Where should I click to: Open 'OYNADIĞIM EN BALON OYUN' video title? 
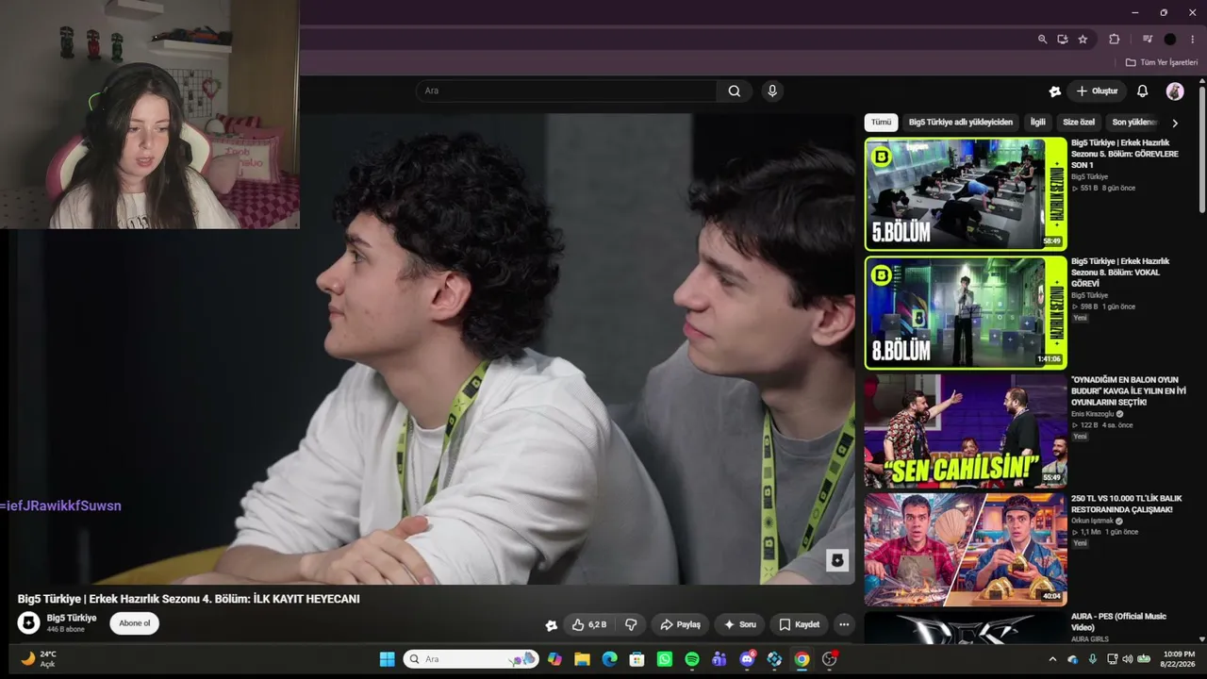[1129, 390]
